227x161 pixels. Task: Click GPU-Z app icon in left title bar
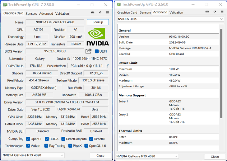(5, 5)
